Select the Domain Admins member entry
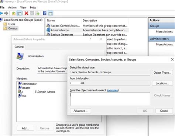This screenshot has width=175, height=136. coord(37,92)
